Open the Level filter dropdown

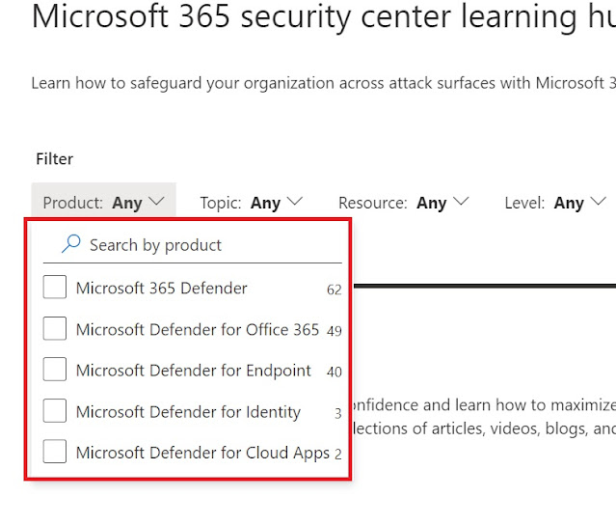pyautogui.click(x=554, y=203)
